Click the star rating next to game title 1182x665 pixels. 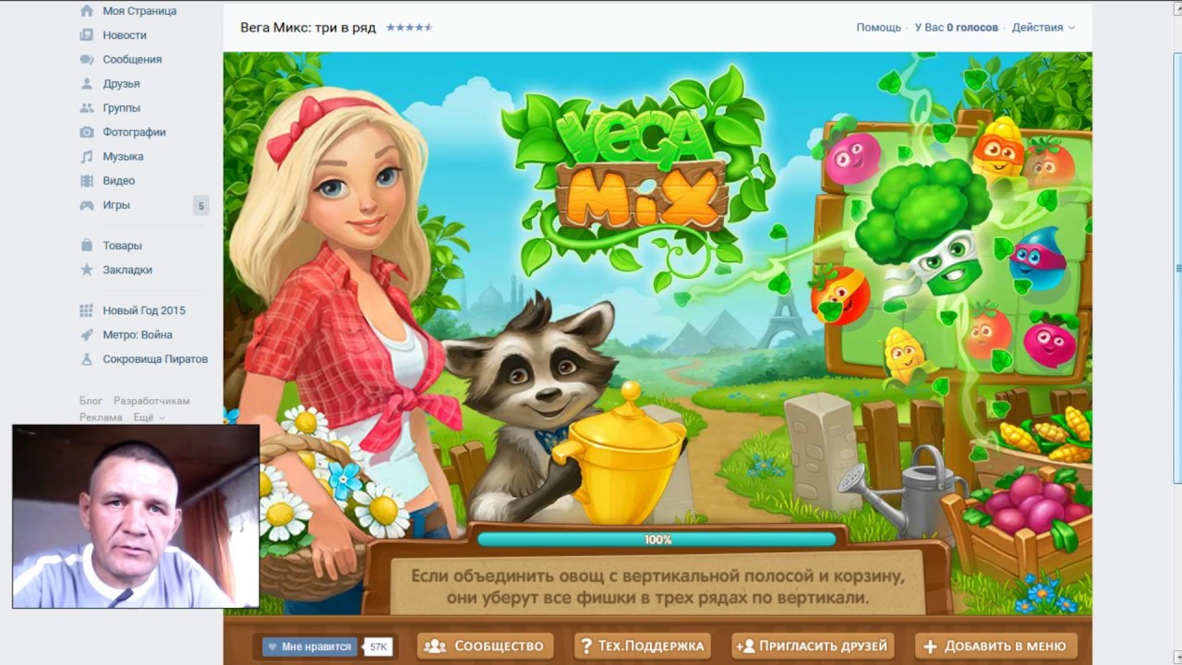click(408, 28)
